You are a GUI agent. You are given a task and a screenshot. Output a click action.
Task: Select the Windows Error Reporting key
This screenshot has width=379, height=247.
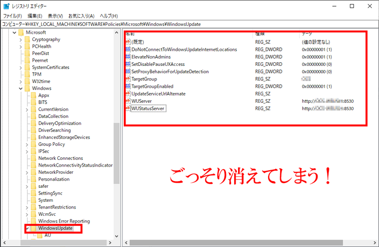click(x=64, y=221)
